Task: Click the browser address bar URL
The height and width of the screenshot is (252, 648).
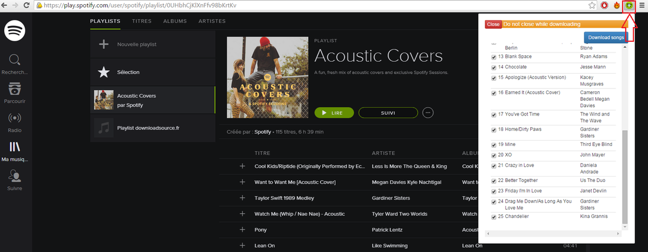Action: [x=140, y=5]
